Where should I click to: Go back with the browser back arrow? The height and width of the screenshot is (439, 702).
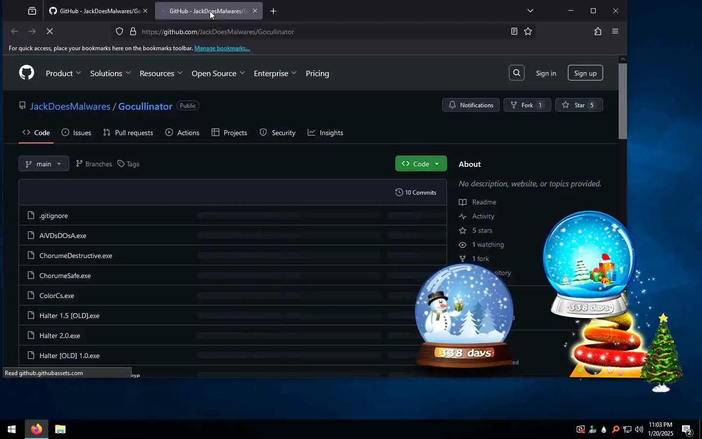pos(15,31)
